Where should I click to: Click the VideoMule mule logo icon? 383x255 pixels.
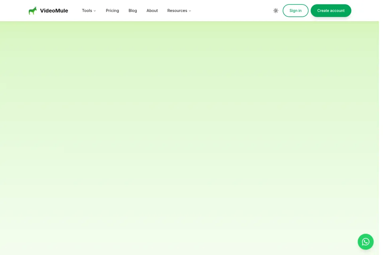coord(32,10)
